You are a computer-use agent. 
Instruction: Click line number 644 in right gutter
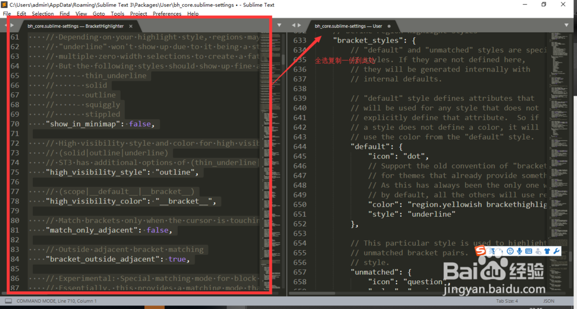299,146
